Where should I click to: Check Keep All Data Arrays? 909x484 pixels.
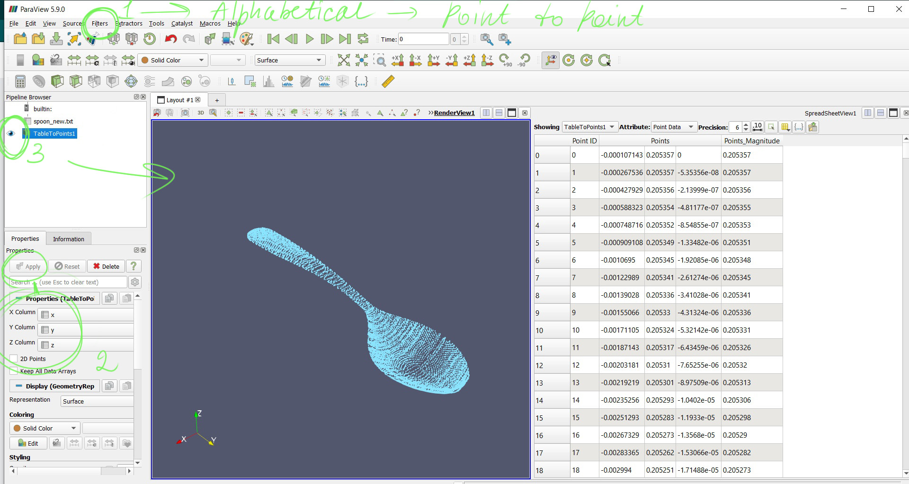click(15, 371)
